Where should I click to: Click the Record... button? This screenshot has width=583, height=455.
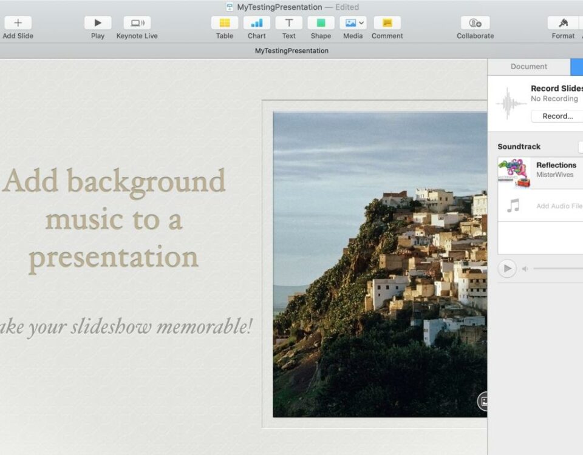click(557, 116)
